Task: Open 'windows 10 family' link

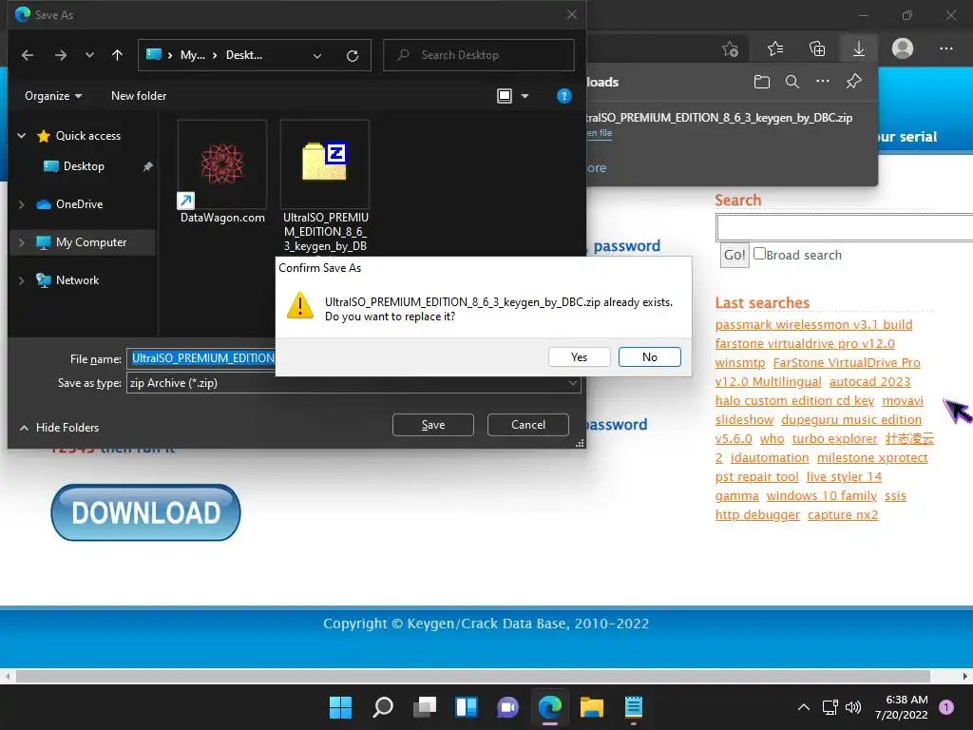Action: coord(822,496)
